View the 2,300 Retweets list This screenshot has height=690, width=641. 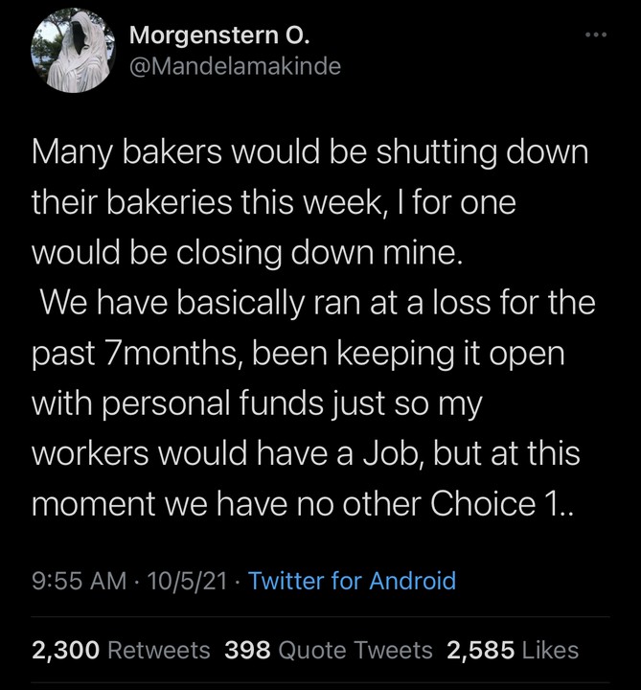(x=121, y=650)
